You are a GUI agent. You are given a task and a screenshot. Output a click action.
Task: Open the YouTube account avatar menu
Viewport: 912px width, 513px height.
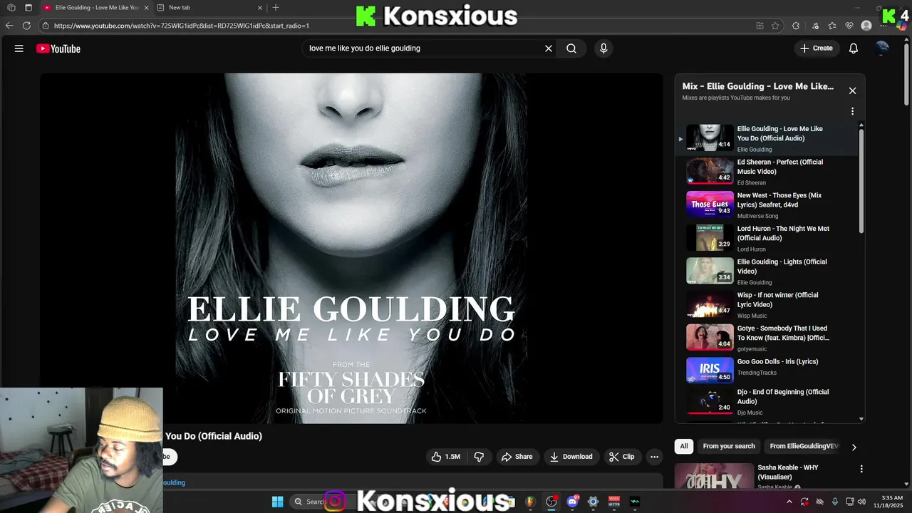[x=882, y=48]
